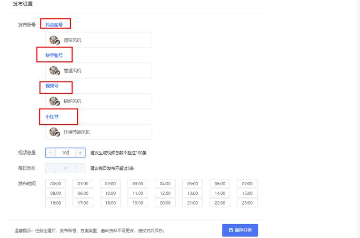360x238 pixels.
Task: Select the 18:00 publish time
Action: [110, 203]
